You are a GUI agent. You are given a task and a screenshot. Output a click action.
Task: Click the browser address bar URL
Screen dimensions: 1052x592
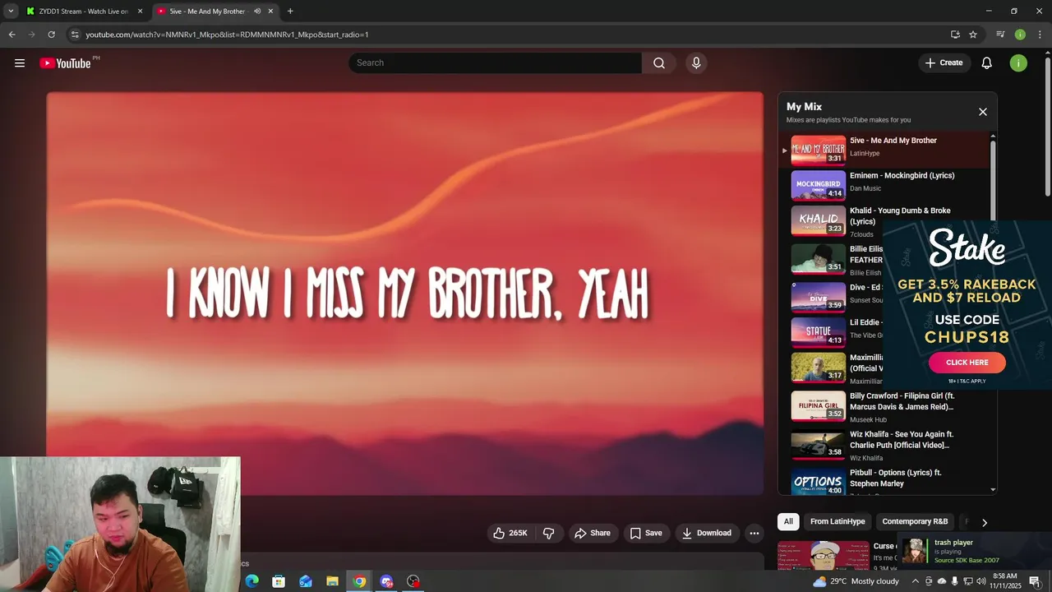point(227,35)
